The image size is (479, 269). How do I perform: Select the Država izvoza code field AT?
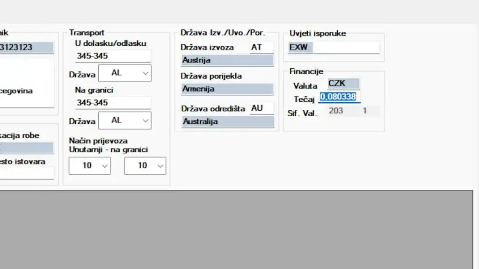(261, 48)
